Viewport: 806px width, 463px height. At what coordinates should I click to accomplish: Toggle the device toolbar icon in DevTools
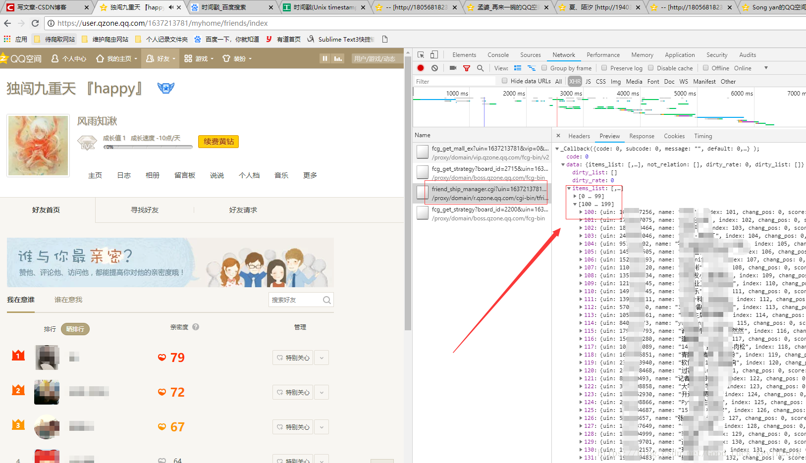(x=434, y=55)
